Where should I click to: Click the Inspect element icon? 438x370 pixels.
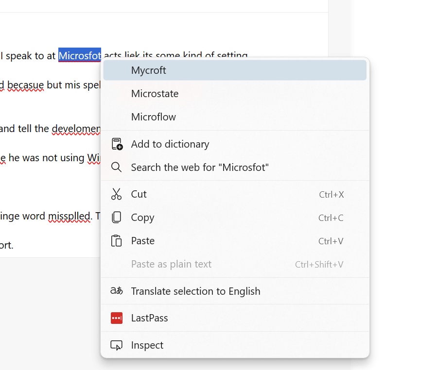pyautogui.click(x=116, y=345)
